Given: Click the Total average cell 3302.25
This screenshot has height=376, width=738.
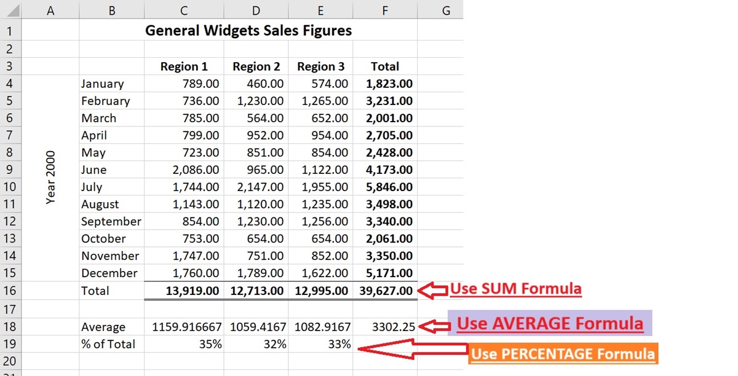Looking at the screenshot, I should (385, 327).
